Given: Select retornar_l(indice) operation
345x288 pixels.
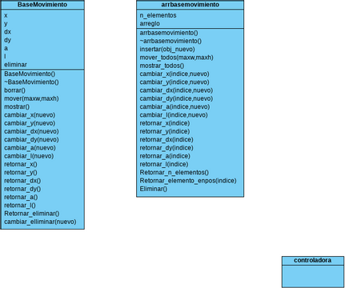Looking at the screenshot, I should (164, 164).
